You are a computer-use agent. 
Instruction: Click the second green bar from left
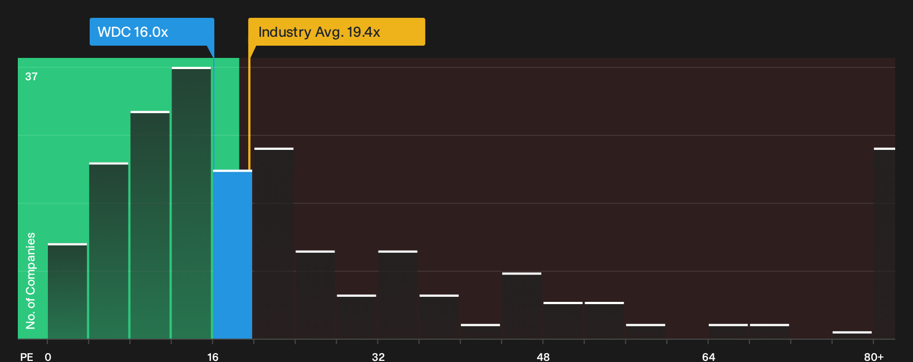click(109, 251)
